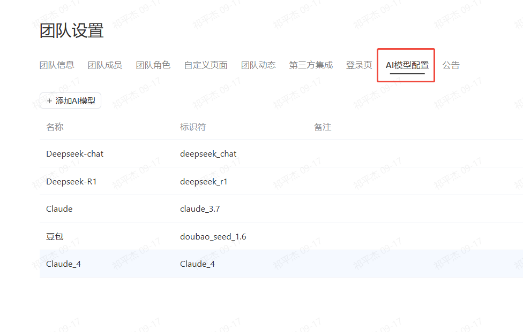Click the claude_3.7 identifier cell
Screen dimensions: 523x332
click(x=200, y=209)
